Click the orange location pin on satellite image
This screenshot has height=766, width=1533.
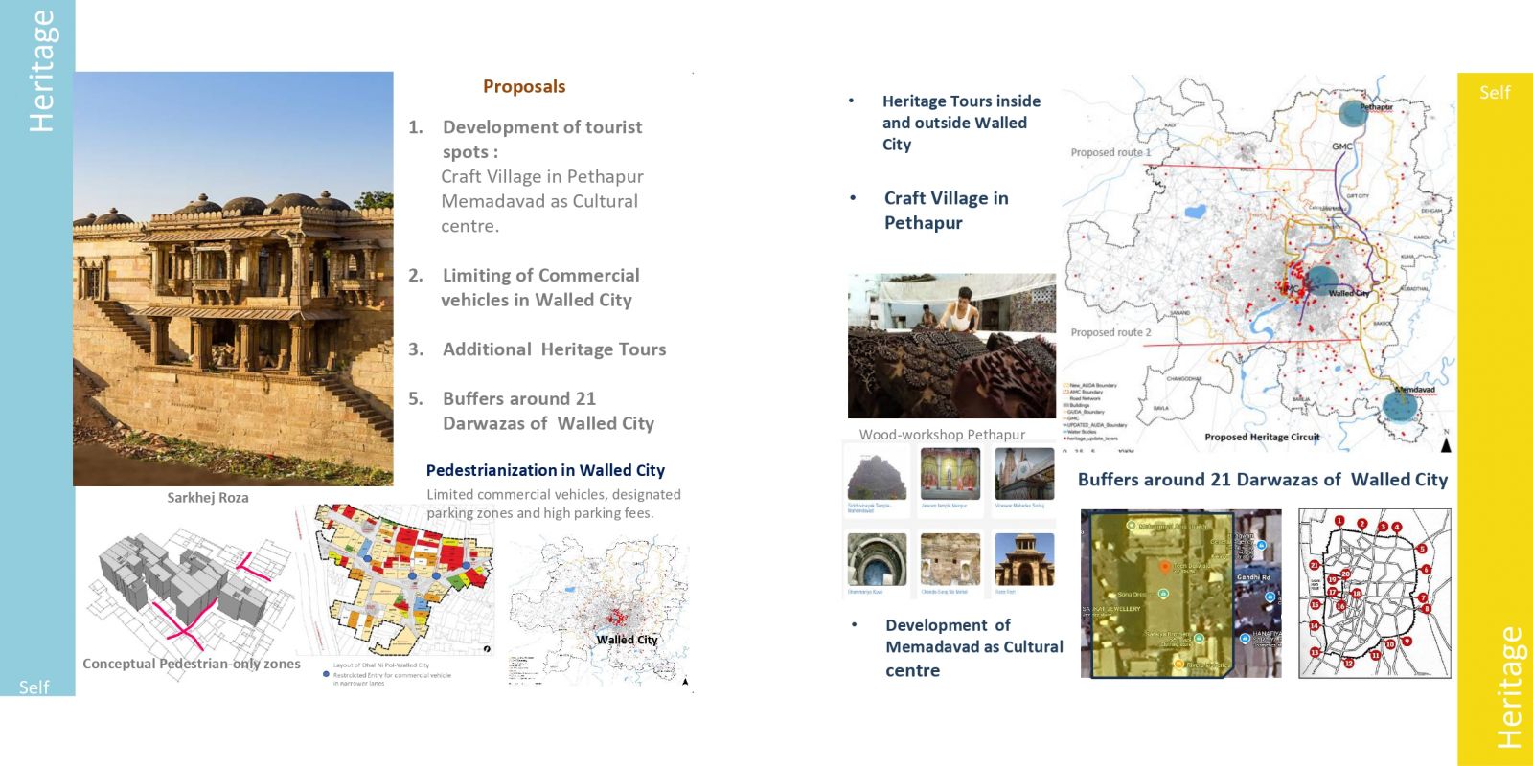tap(1165, 567)
